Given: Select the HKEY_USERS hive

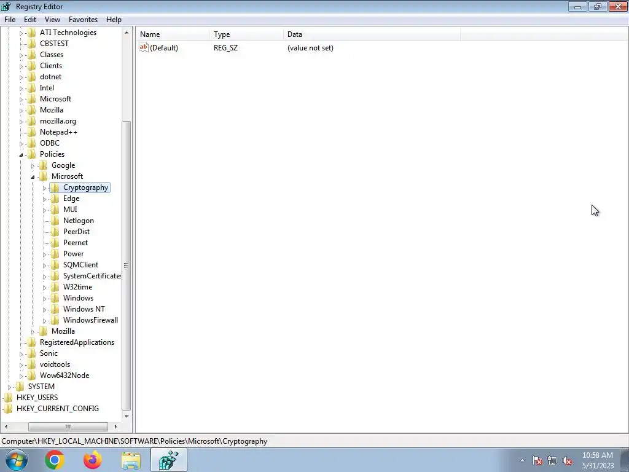Looking at the screenshot, I should click(37, 398).
